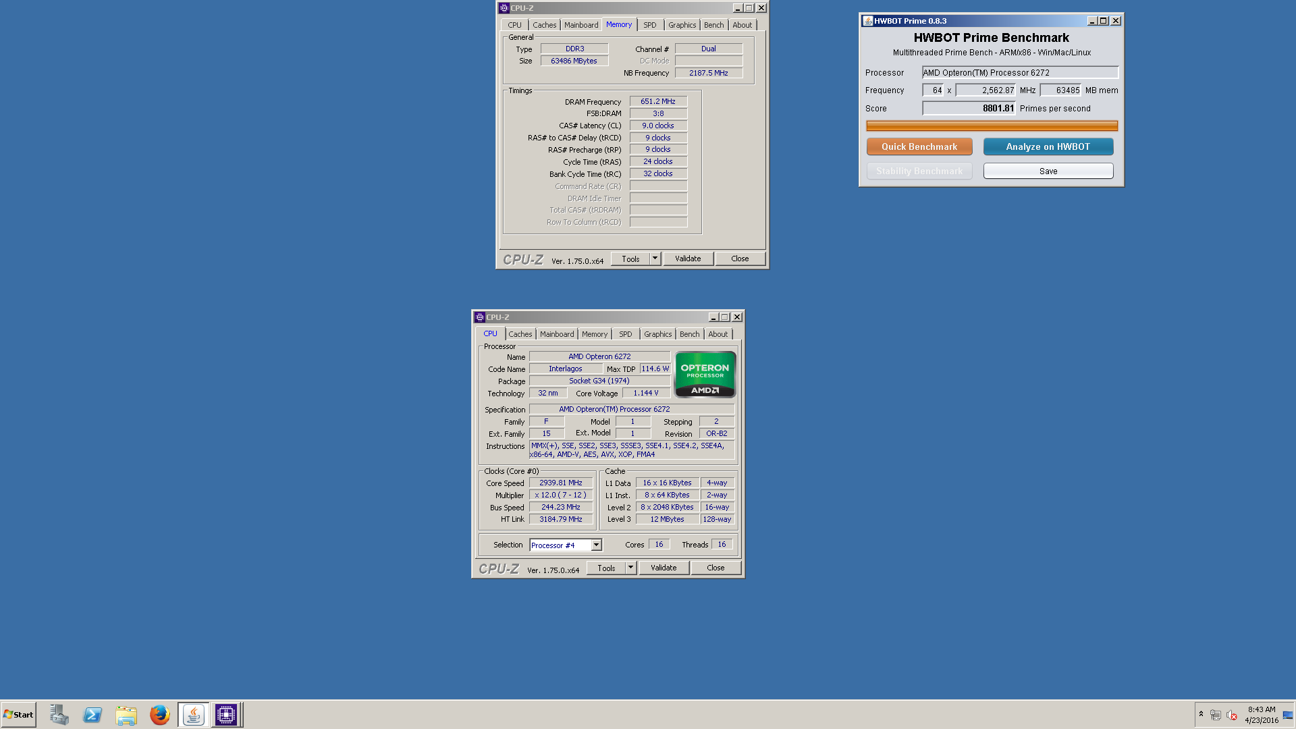Save the HWBOT Prime result
1296x729 pixels.
pos(1048,171)
